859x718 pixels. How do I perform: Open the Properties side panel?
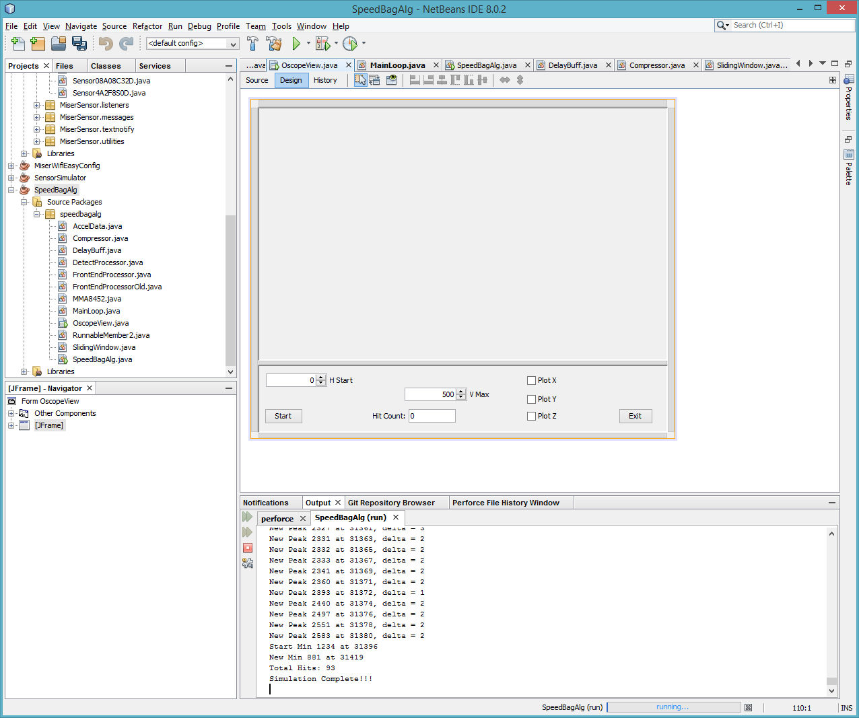tap(848, 97)
